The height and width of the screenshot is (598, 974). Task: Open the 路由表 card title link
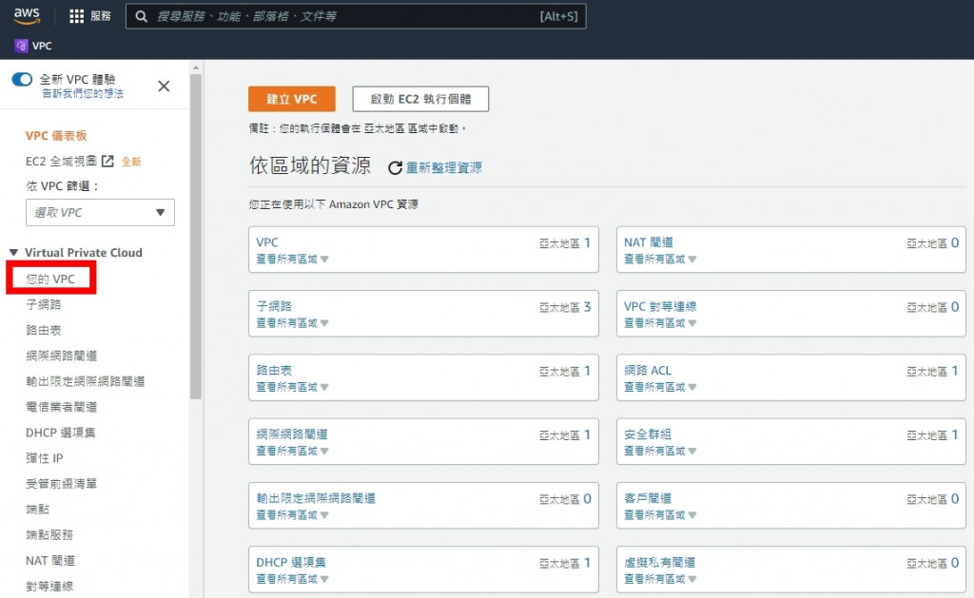274,370
